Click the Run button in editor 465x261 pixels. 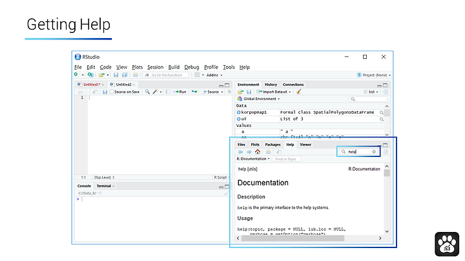point(180,92)
